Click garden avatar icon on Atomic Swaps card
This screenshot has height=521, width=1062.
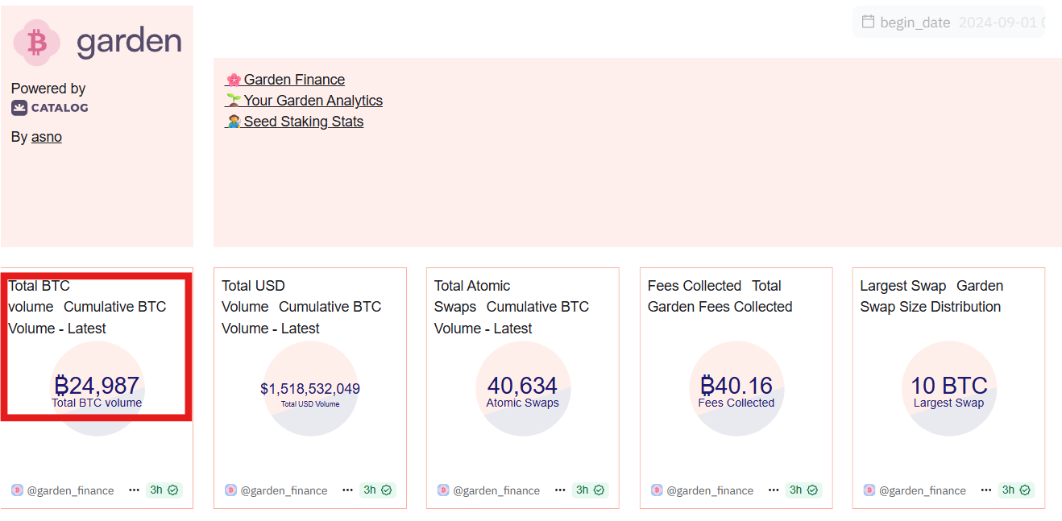tap(443, 490)
